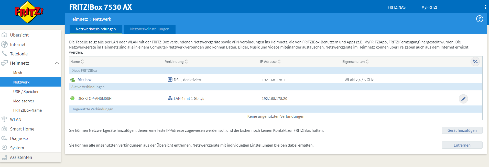
Task: Switch to Netzwerkverbindungen tab
Action: (96, 29)
